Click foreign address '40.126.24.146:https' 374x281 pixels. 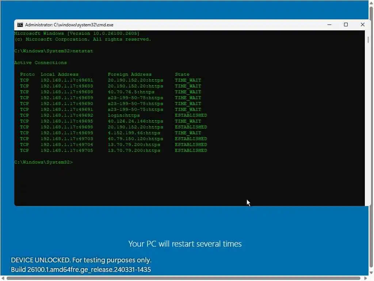tap(136, 121)
